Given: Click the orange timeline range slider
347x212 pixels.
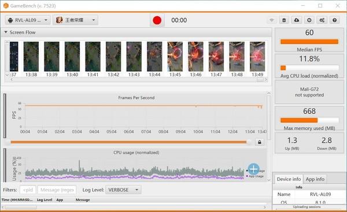Looking at the screenshot, I should (129, 142).
